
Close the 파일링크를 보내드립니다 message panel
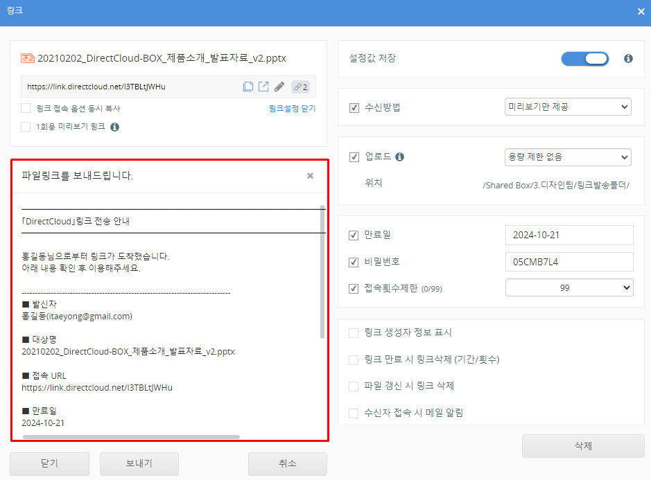[310, 176]
